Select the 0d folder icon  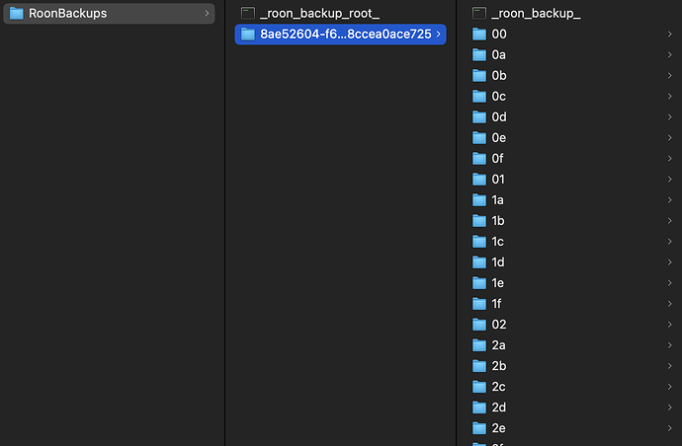(479, 117)
